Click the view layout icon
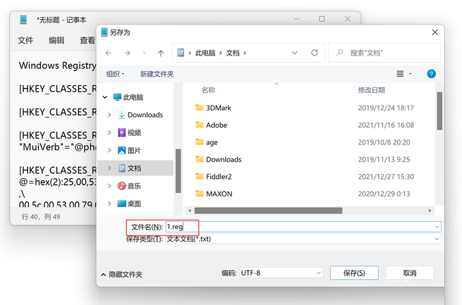 coord(400,74)
